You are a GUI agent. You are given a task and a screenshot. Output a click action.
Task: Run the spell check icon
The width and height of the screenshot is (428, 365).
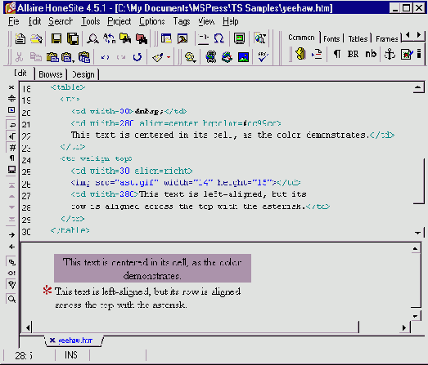(263, 57)
